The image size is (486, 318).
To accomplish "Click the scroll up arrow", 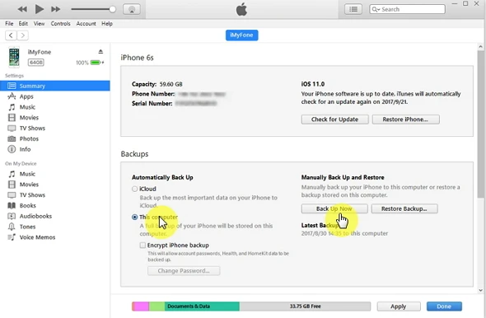I will point(481,47).
